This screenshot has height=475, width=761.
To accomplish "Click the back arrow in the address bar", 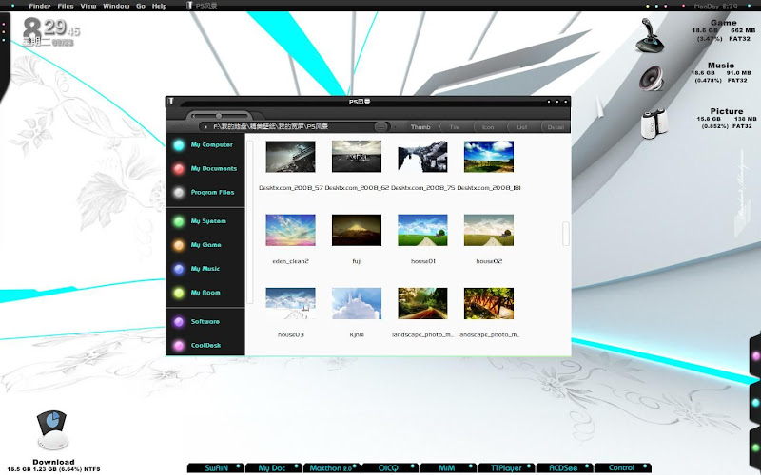I will (205, 127).
